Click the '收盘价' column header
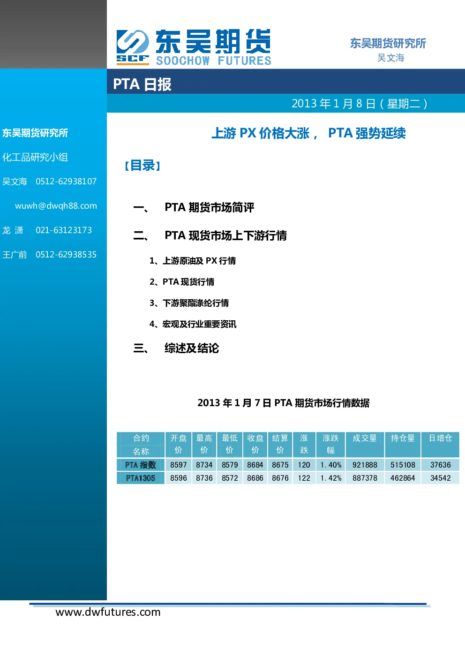The width and height of the screenshot is (465, 658). point(255,445)
